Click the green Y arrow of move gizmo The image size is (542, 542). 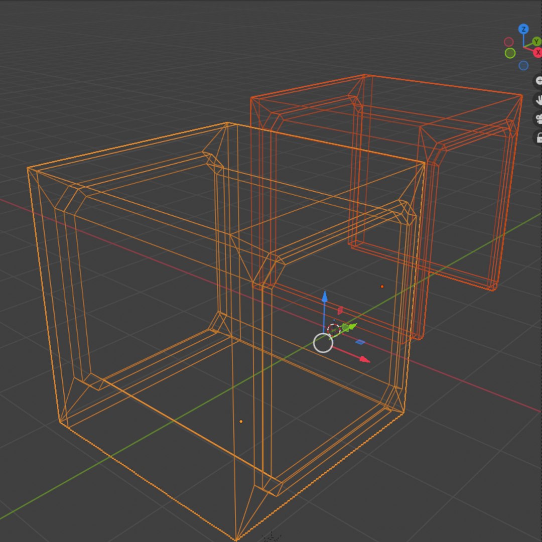[352, 326]
